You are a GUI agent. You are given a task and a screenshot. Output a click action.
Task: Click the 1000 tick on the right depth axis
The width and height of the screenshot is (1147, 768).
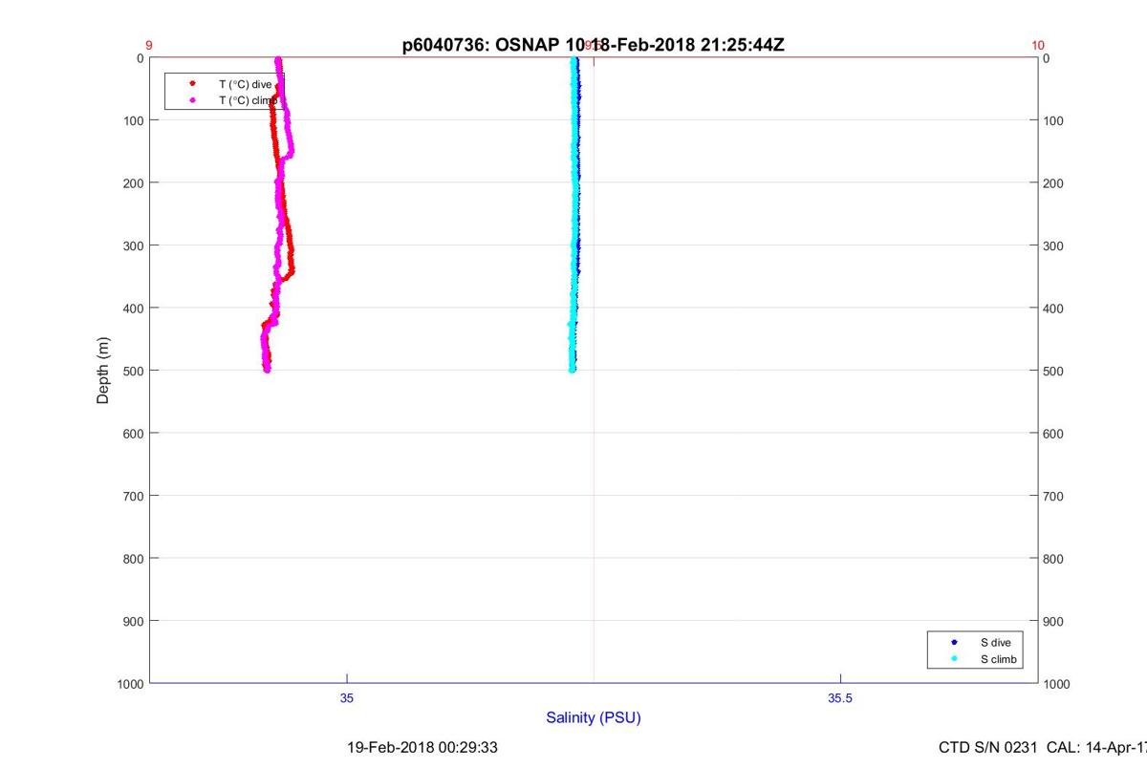point(1057,684)
